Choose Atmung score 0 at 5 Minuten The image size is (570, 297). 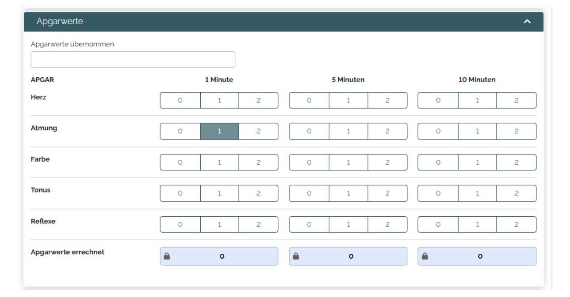(309, 132)
